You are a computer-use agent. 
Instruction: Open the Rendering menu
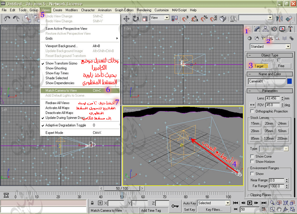144,10
